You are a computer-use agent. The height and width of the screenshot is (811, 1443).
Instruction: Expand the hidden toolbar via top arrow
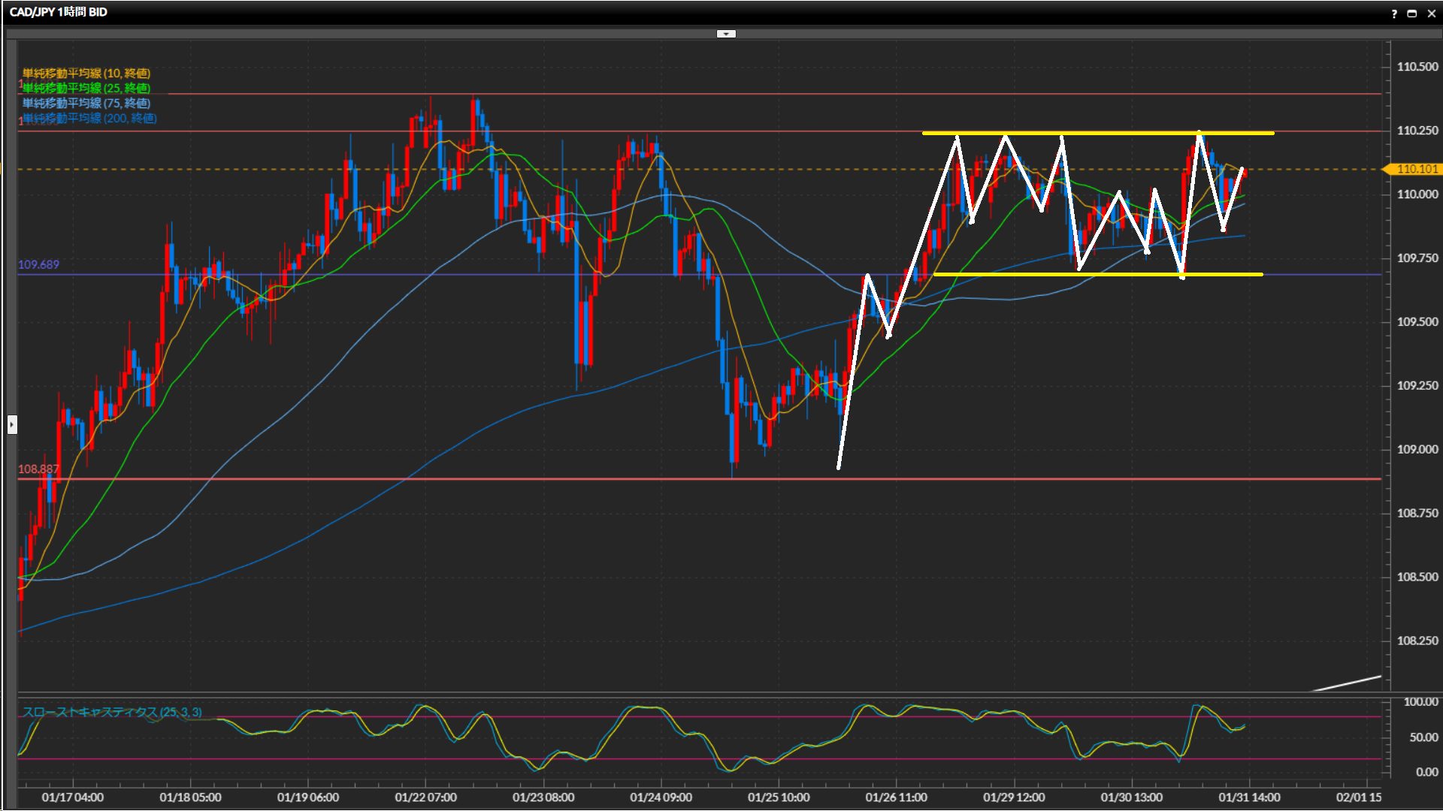pos(726,34)
